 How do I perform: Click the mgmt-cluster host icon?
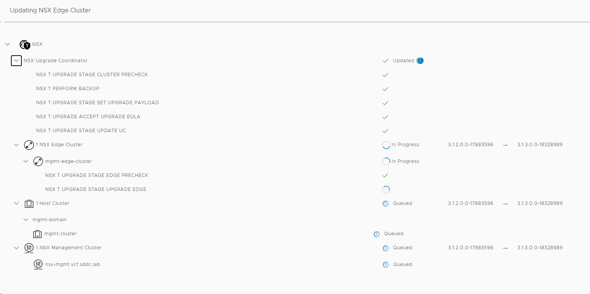coord(37,234)
